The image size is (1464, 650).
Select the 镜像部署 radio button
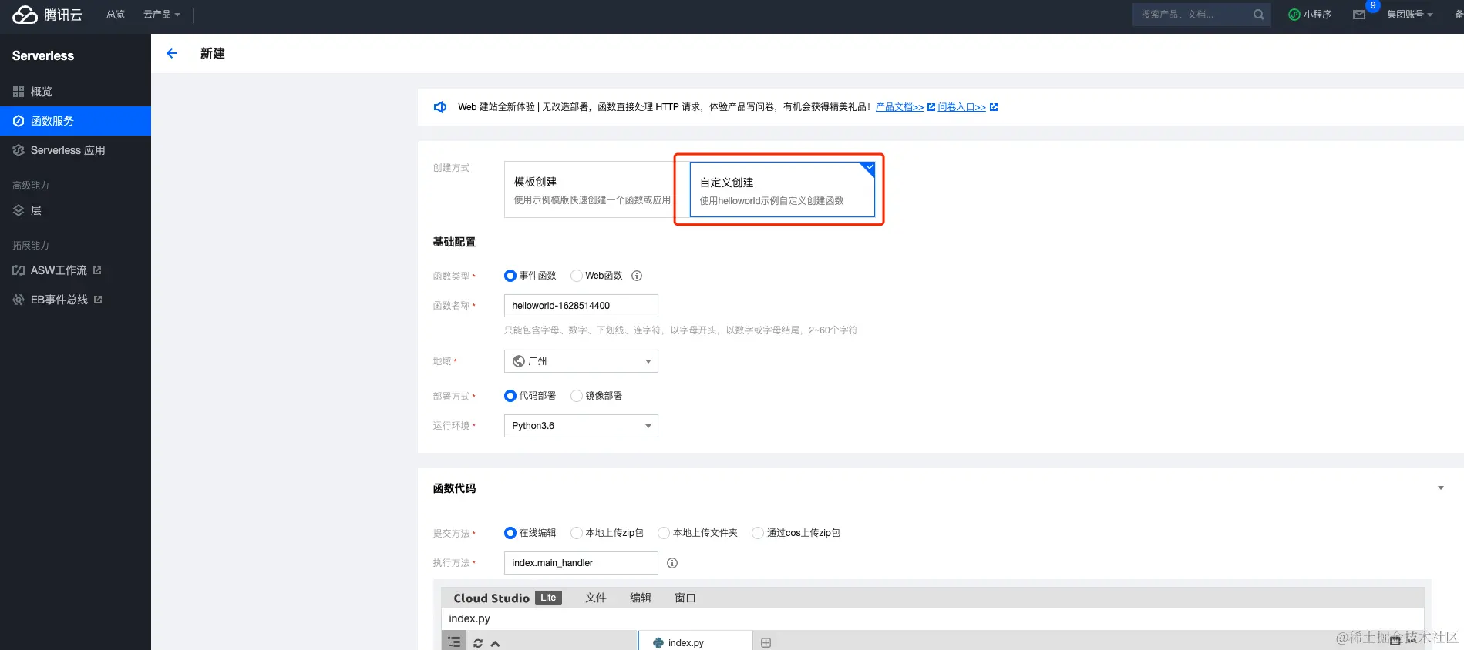577,396
